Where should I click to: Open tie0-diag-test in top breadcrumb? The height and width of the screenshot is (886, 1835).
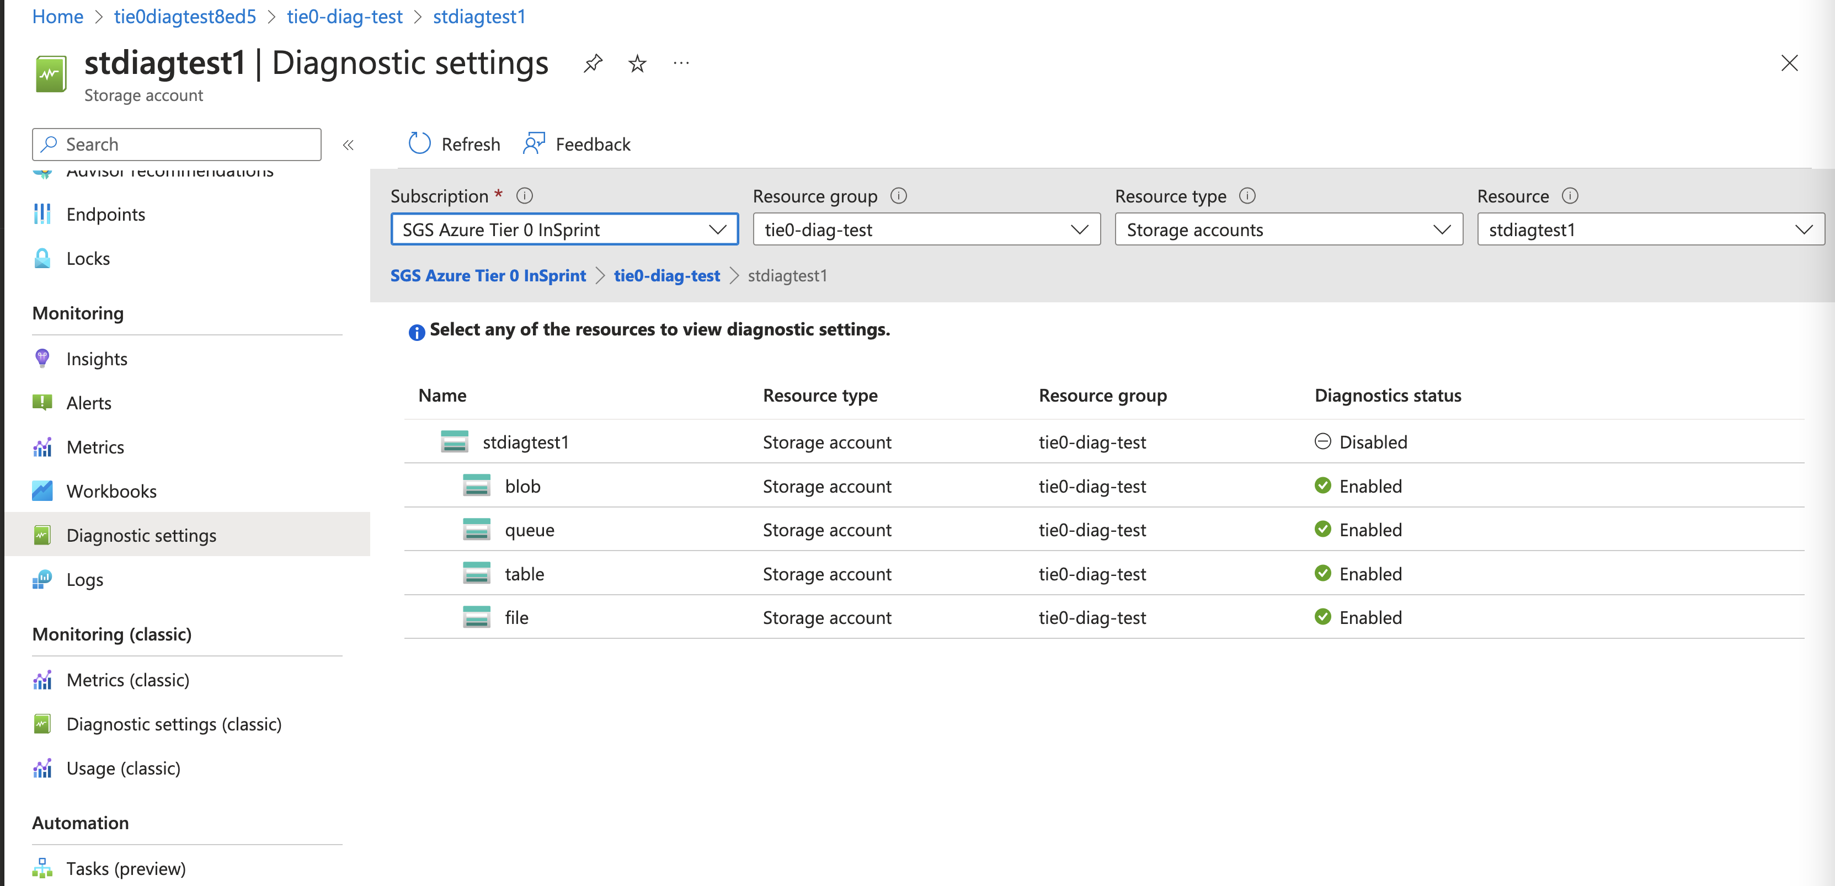pyautogui.click(x=345, y=17)
